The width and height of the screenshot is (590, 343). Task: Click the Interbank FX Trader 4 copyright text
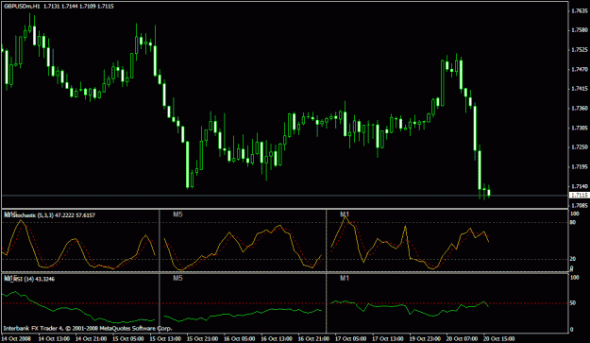(x=88, y=328)
